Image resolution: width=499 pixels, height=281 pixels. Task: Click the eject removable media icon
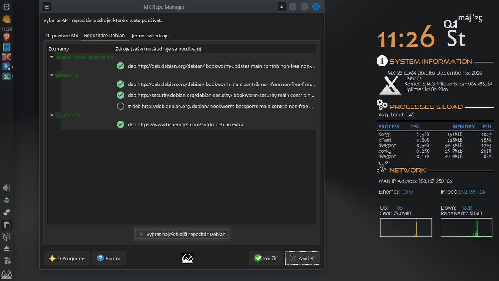[x=7, y=249]
